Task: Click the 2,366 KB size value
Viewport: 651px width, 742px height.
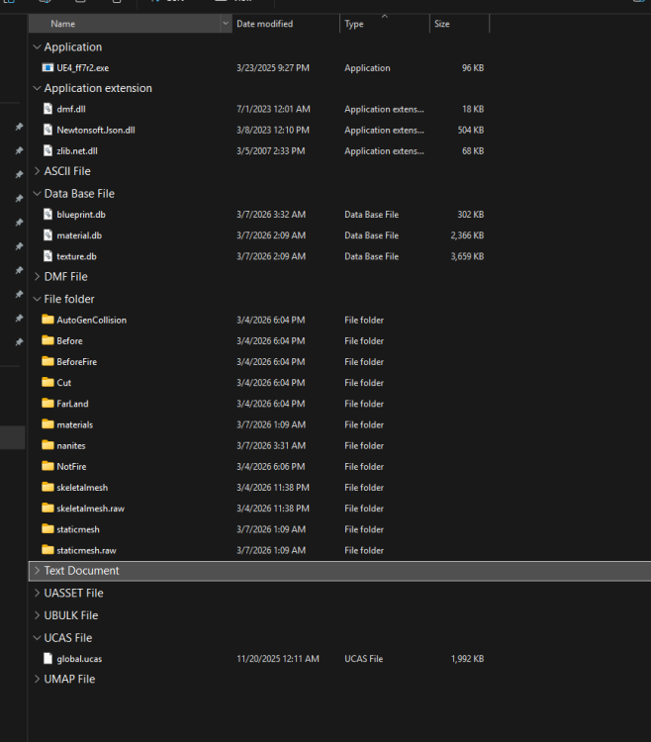Action: click(x=467, y=235)
